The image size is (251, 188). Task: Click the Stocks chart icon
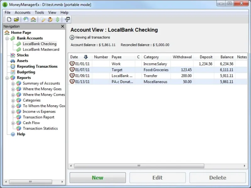click(x=13, y=55)
